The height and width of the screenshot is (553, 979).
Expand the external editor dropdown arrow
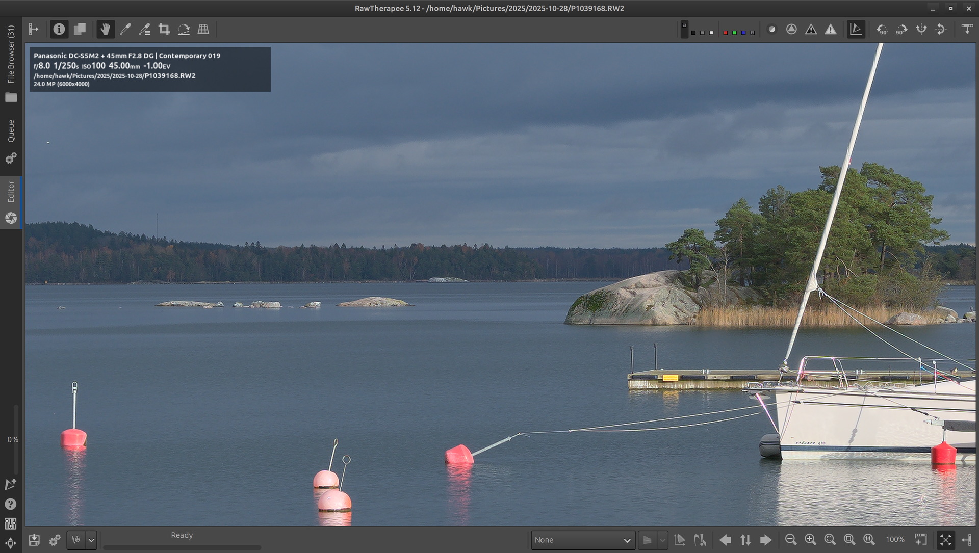[x=91, y=540]
